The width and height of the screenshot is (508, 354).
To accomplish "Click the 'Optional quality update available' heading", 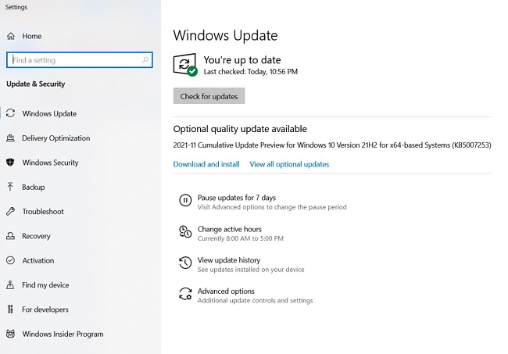I will point(240,129).
